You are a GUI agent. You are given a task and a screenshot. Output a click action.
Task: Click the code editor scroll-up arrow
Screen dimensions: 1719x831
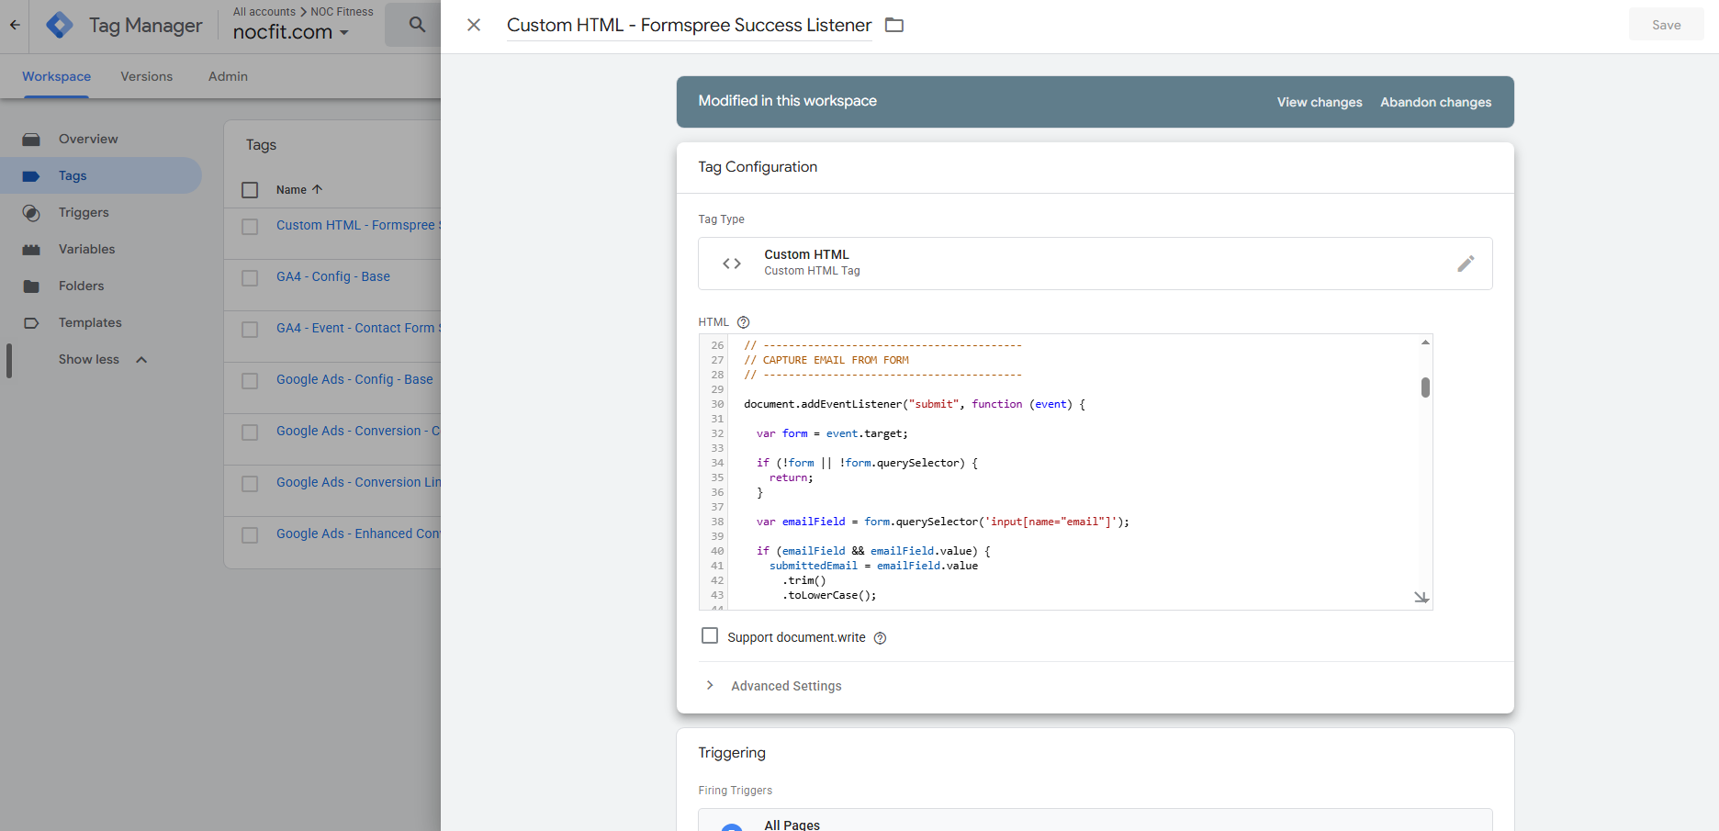coord(1425,343)
